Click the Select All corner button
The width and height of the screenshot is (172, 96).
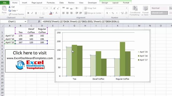click(x=2, y=26)
